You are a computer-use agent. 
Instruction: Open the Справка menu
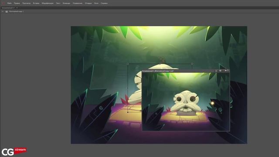[x=104, y=3]
